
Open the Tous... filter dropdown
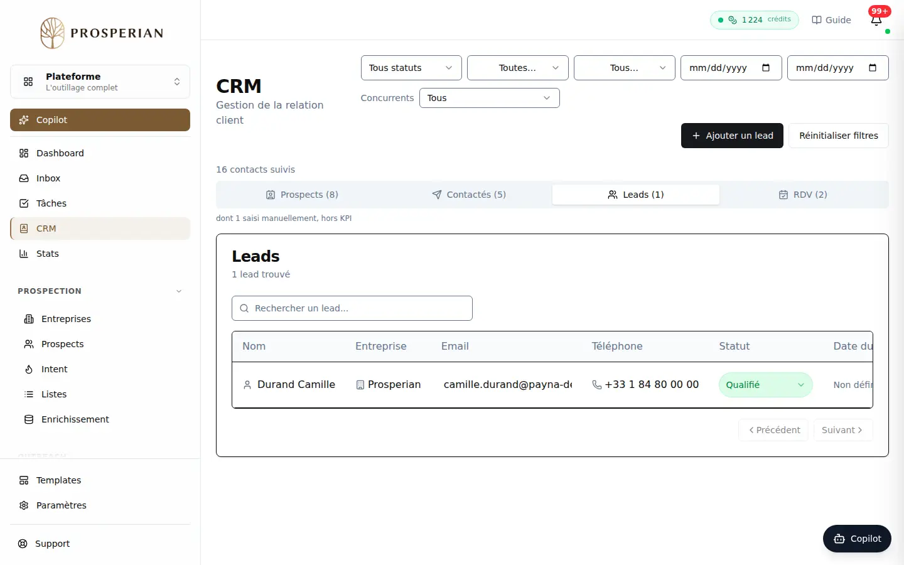[x=625, y=68]
